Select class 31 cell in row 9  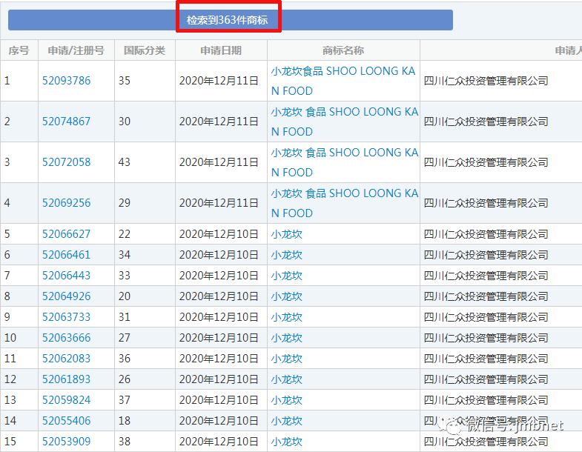145,317
